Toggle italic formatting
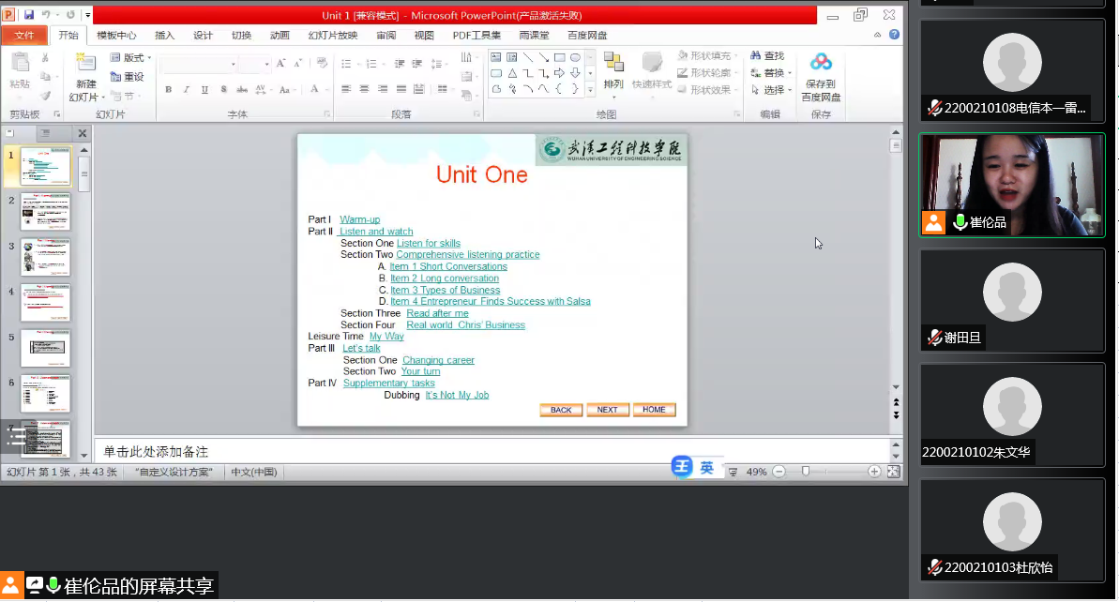The height and width of the screenshot is (602, 1119). tap(186, 90)
